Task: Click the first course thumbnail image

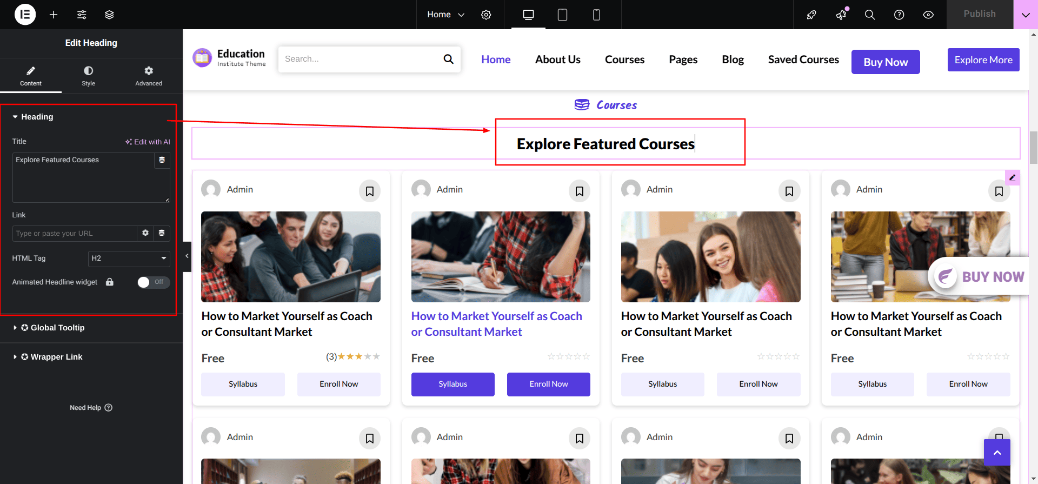Action: click(291, 257)
